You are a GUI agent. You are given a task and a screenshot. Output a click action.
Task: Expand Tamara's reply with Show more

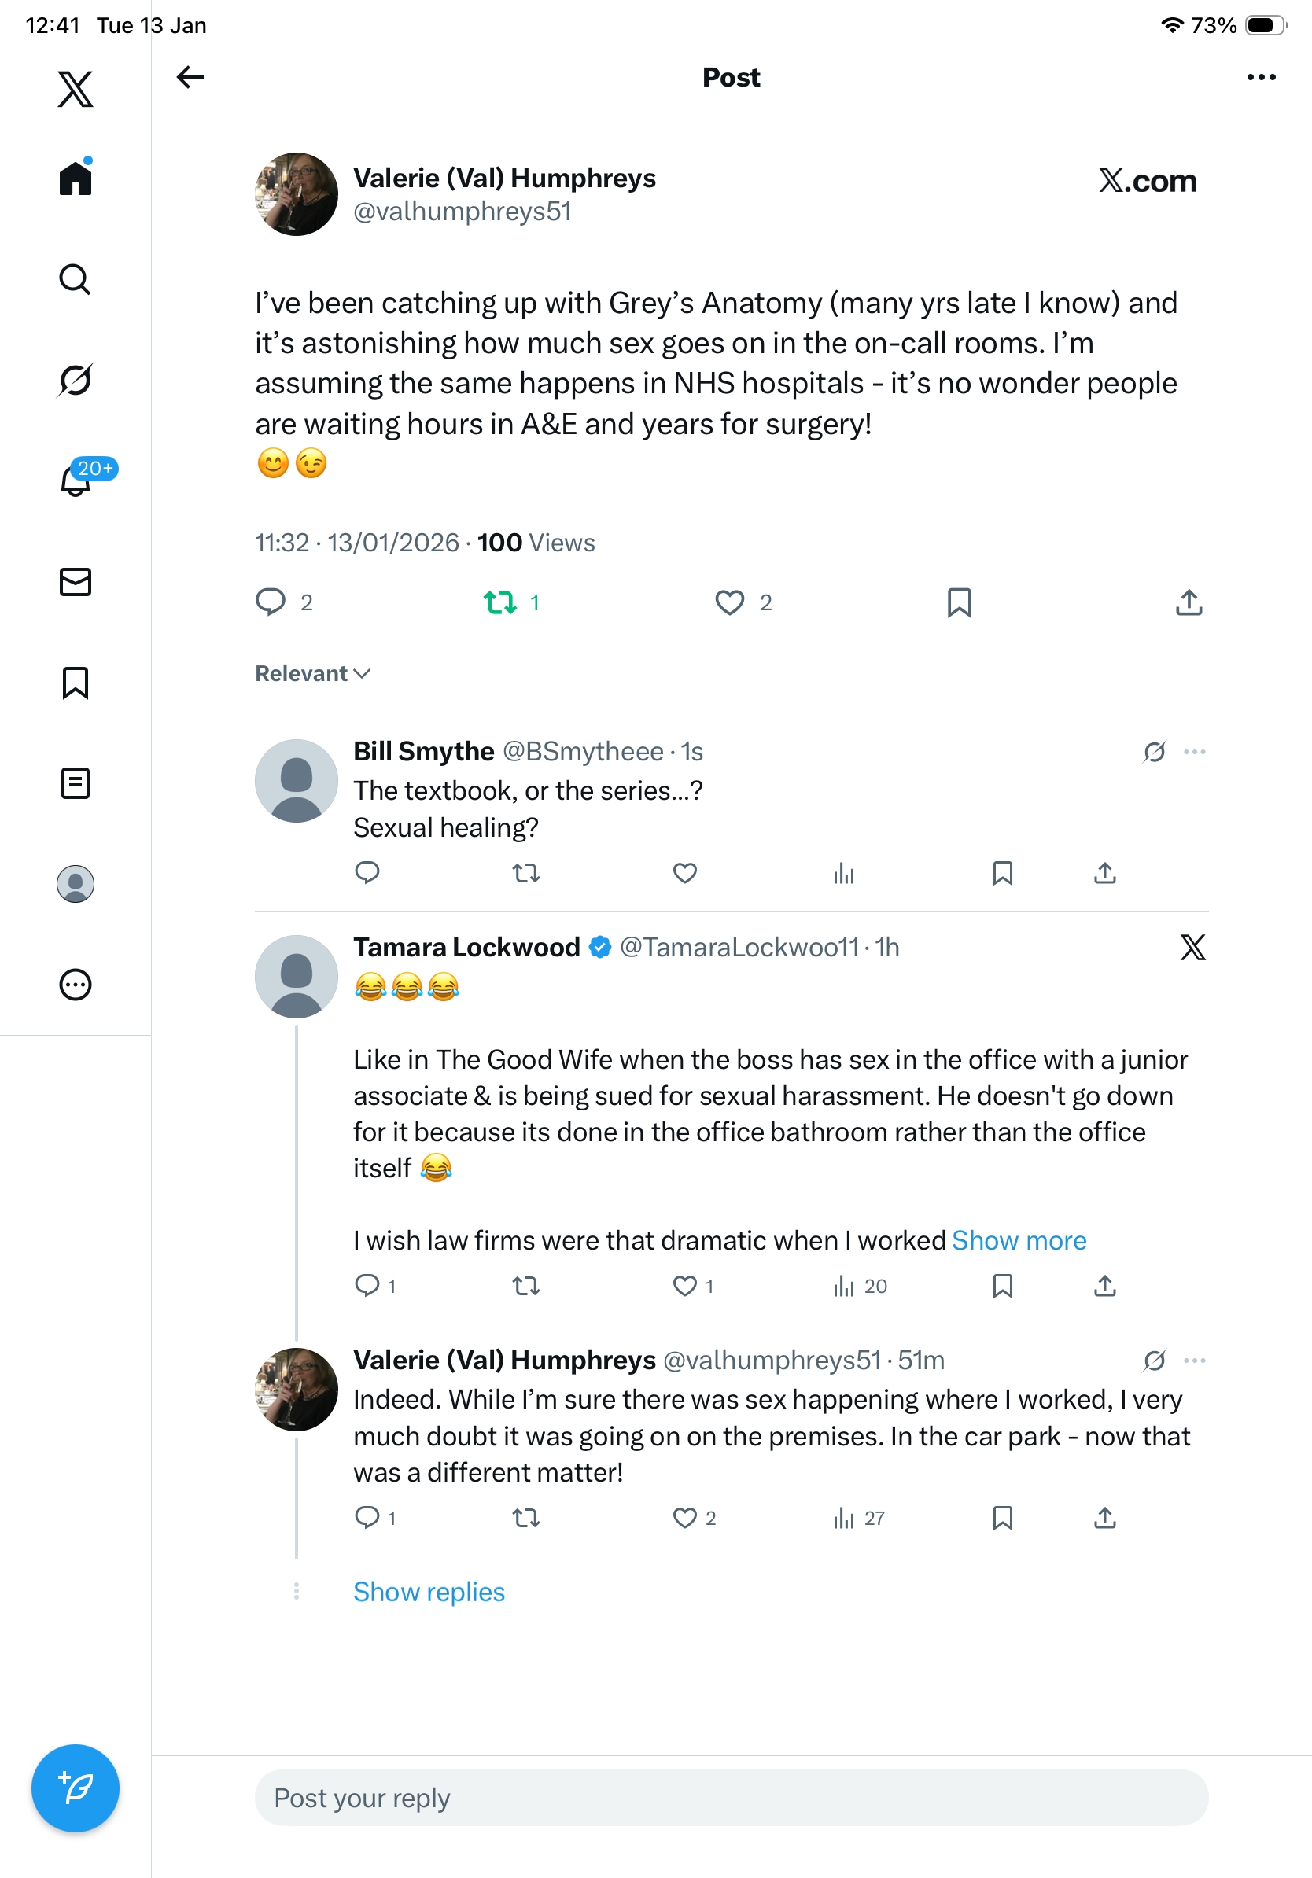click(1019, 1240)
